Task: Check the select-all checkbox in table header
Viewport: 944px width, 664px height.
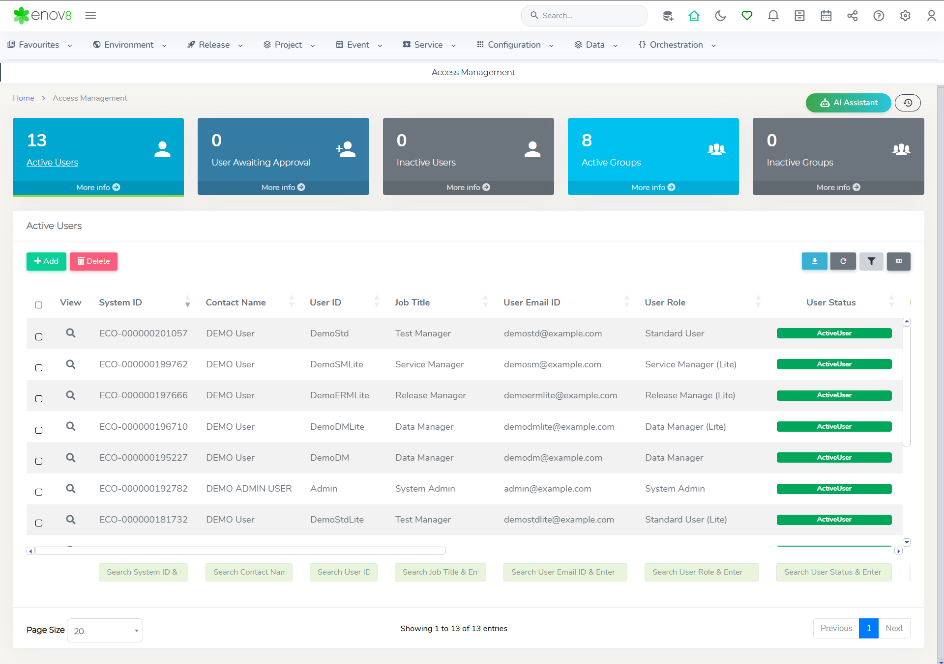Action: click(x=39, y=305)
